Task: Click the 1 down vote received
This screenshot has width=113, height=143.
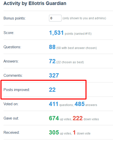Action: click(x=74, y=132)
